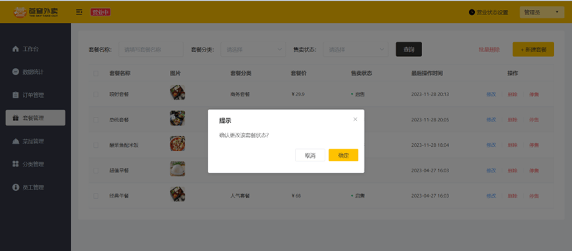Image resolution: width=572 pixels, height=251 pixels.
Task: Check the box for 超值早餐
Action: (96, 170)
